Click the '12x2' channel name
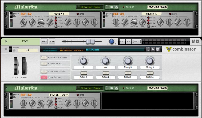The height and width of the screenshot is (118, 202). pyautogui.click(x=25, y=41)
